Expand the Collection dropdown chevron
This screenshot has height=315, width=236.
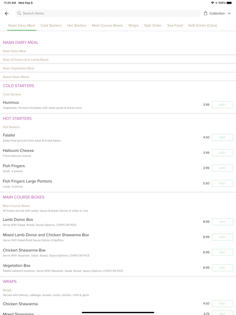tap(229, 13)
